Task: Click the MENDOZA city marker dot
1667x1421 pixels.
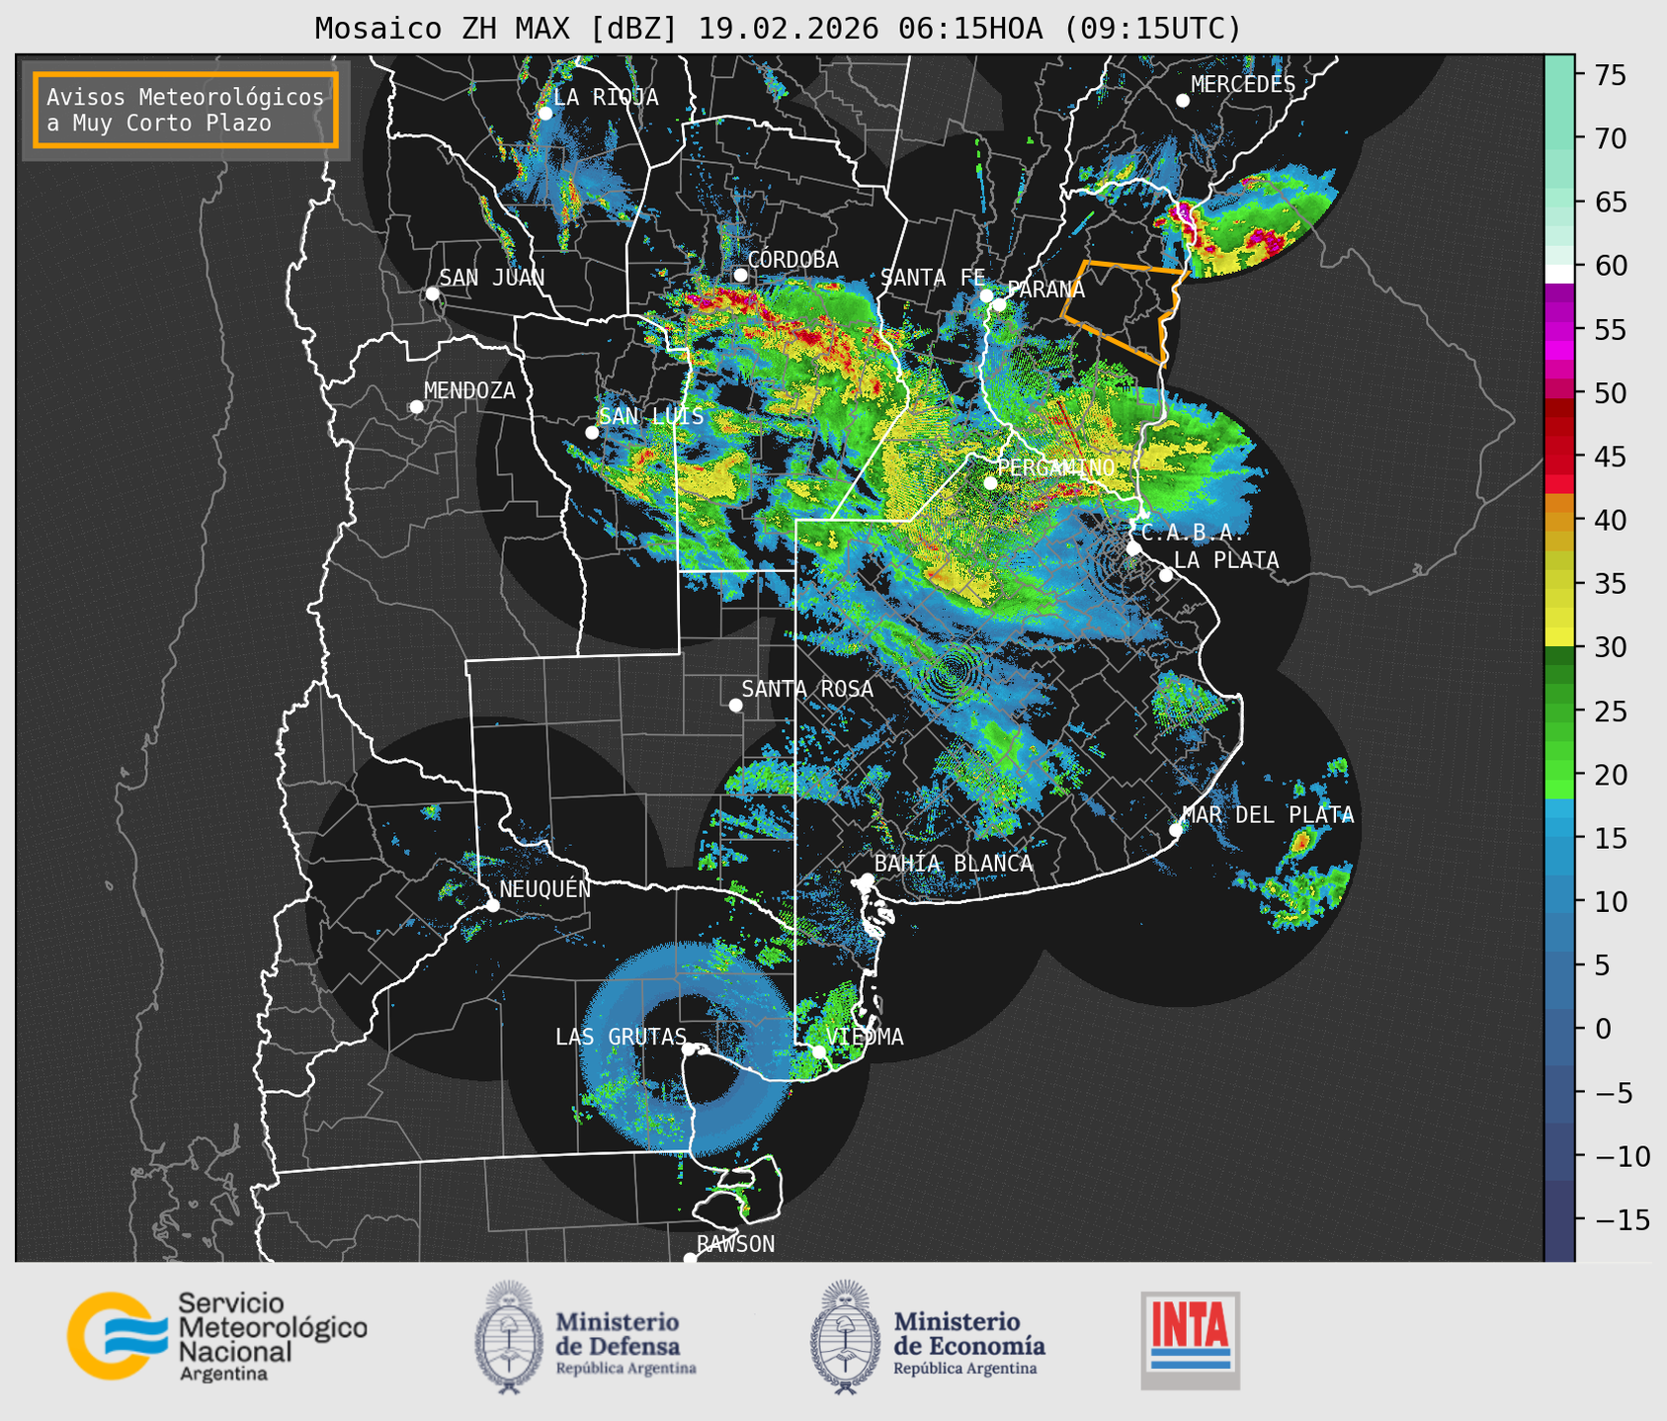Action: click(x=416, y=406)
